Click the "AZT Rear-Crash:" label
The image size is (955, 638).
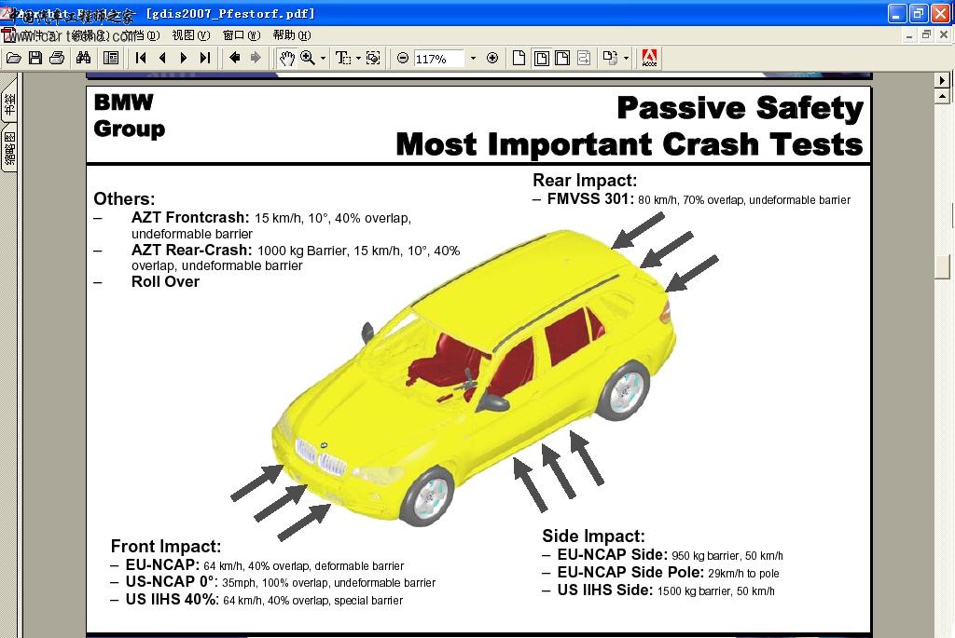click(x=191, y=250)
